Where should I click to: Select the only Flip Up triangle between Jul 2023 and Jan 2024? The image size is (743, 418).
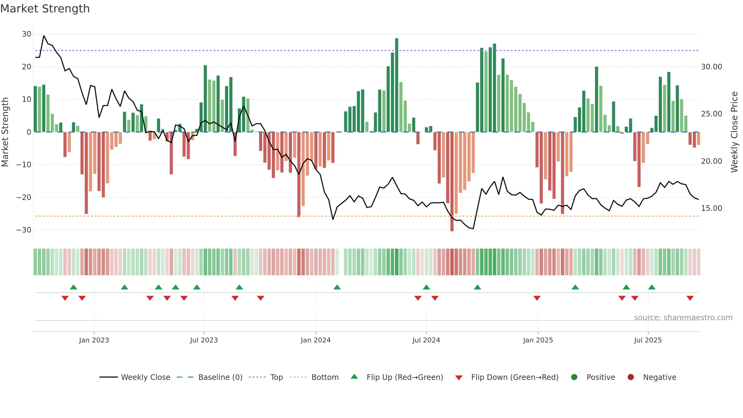[x=239, y=287]
